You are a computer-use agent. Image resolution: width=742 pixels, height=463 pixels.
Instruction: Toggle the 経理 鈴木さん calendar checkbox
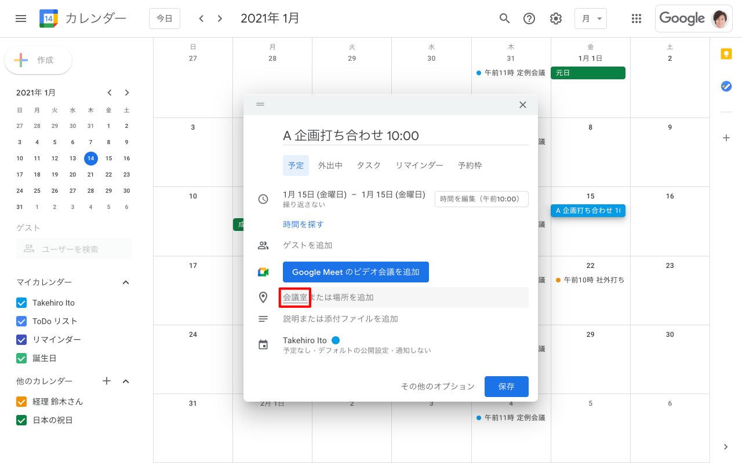click(21, 402)
